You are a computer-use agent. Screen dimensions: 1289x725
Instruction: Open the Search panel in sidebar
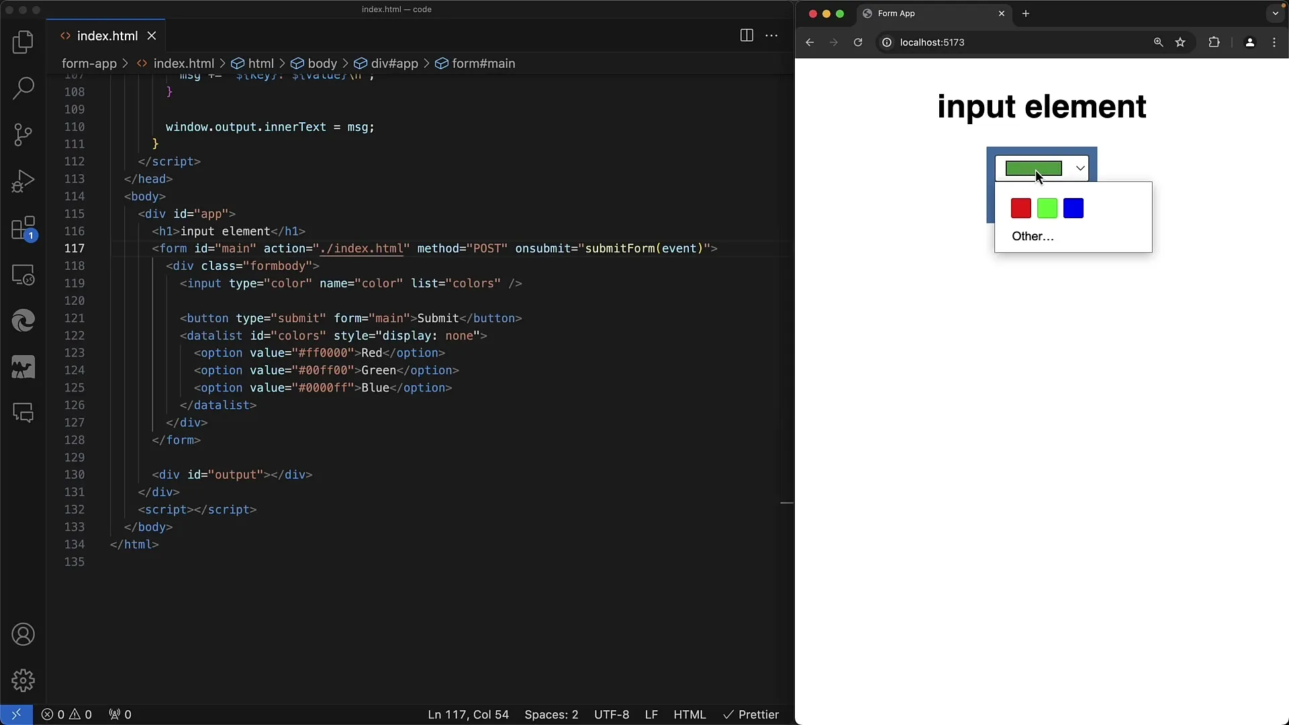[x=23, y=88]
